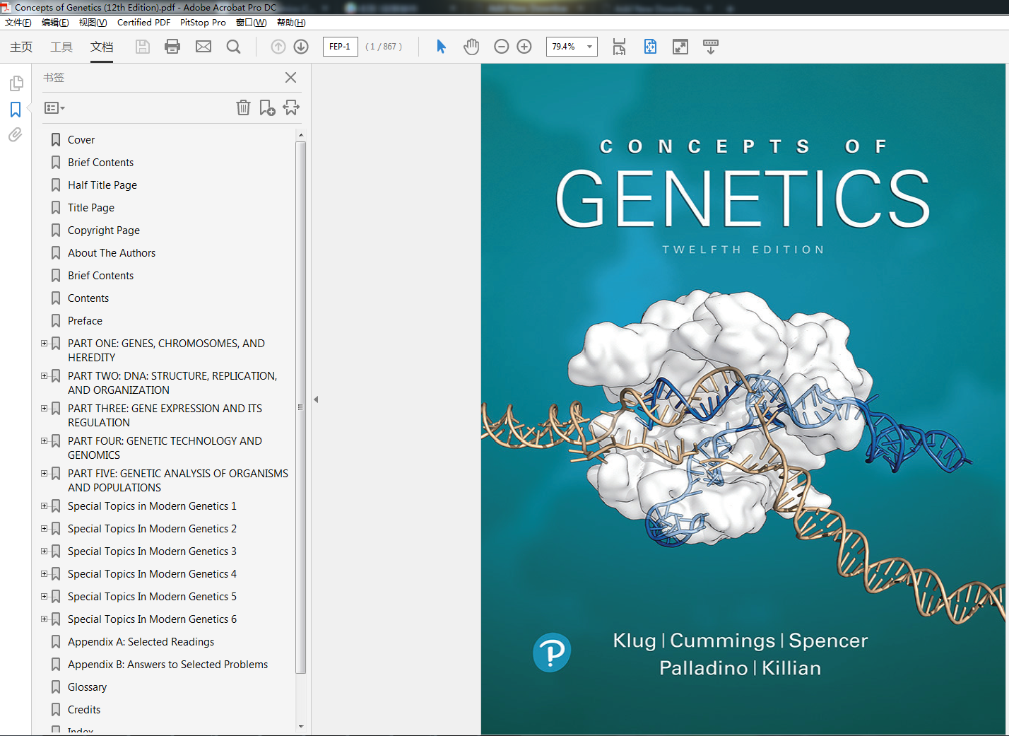
Task: Expand PART THREE: GENE EXPRESSION bookmark
Action: tap(45, 409)
